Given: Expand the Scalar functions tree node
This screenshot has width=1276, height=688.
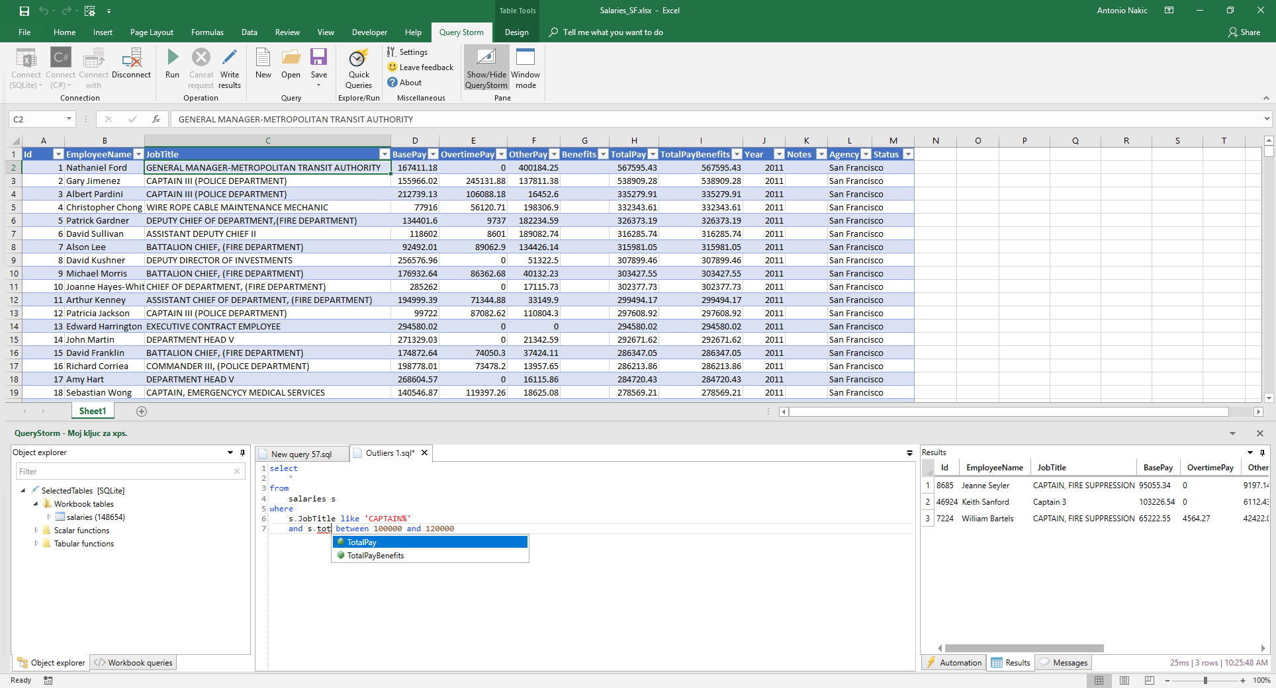Looking at the screenshot, I should pyautogui.click(x=36, y=531).
